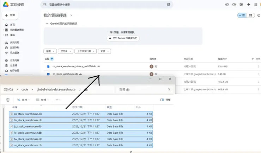Click the name column sort direction arrow
The height and width of the screenshot is (153, 261).
(52, 59)
